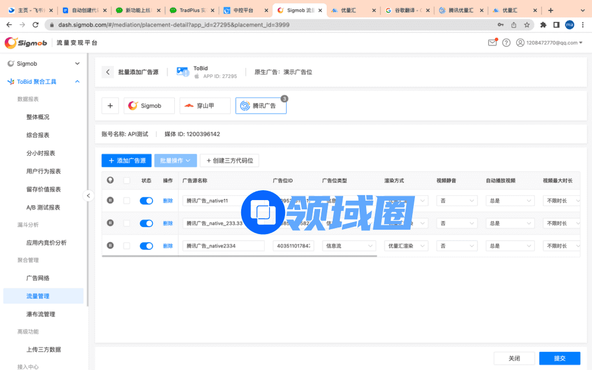Image resolution: width=592 pixels, height=370 pixels.
Task: Click 删除 link for 腾讯广告_native_233.33 row
Action: (x=168, y=223)
